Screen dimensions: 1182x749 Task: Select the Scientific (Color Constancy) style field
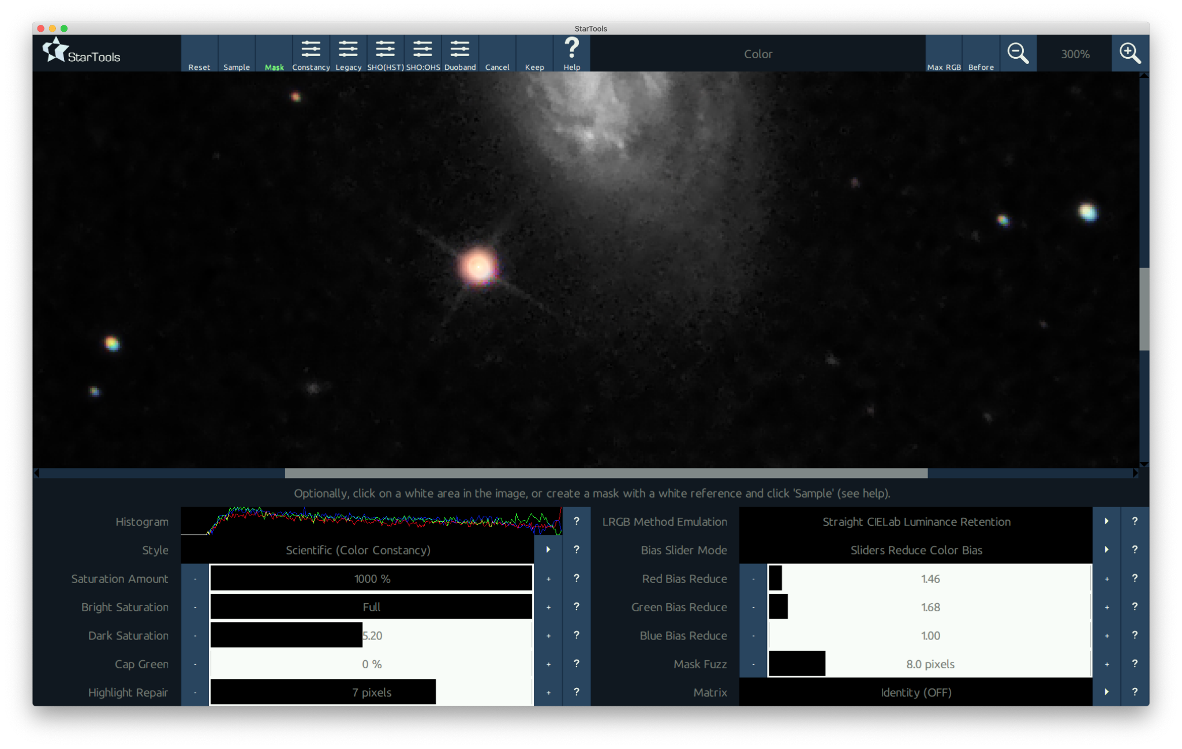358,549
